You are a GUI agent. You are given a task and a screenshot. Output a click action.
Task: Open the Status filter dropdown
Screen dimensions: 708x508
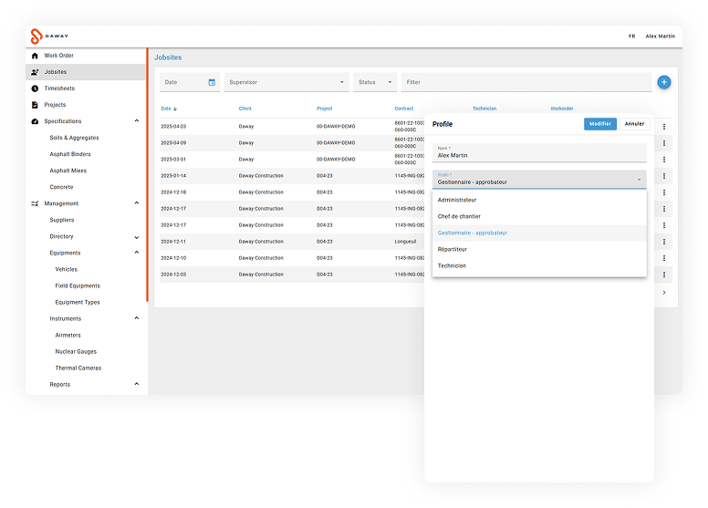[375, 82]
